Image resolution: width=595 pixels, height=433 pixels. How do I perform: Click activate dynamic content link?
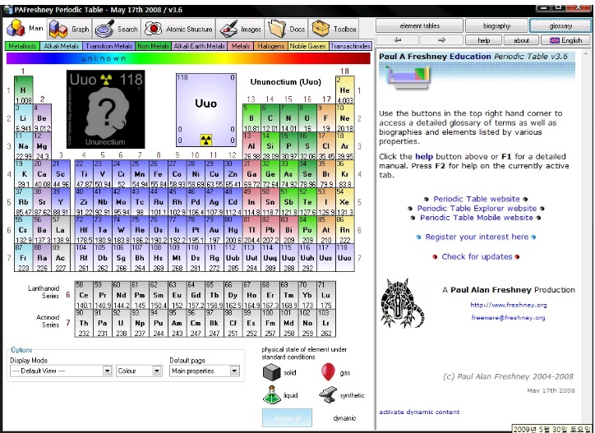[419, 412]
